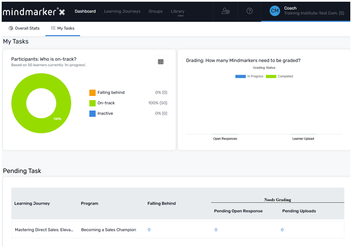This screenshot has width=352, height=248.
Task: Click the Pending Task heading
Action: [22, 171]
